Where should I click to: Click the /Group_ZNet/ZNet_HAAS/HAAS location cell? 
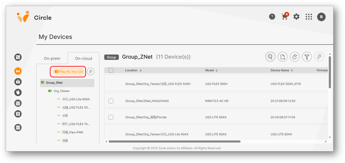(x=147, y=101)
